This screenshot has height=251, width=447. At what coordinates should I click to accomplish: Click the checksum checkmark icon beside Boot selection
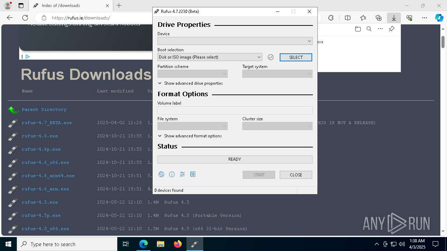click(271, 57)
